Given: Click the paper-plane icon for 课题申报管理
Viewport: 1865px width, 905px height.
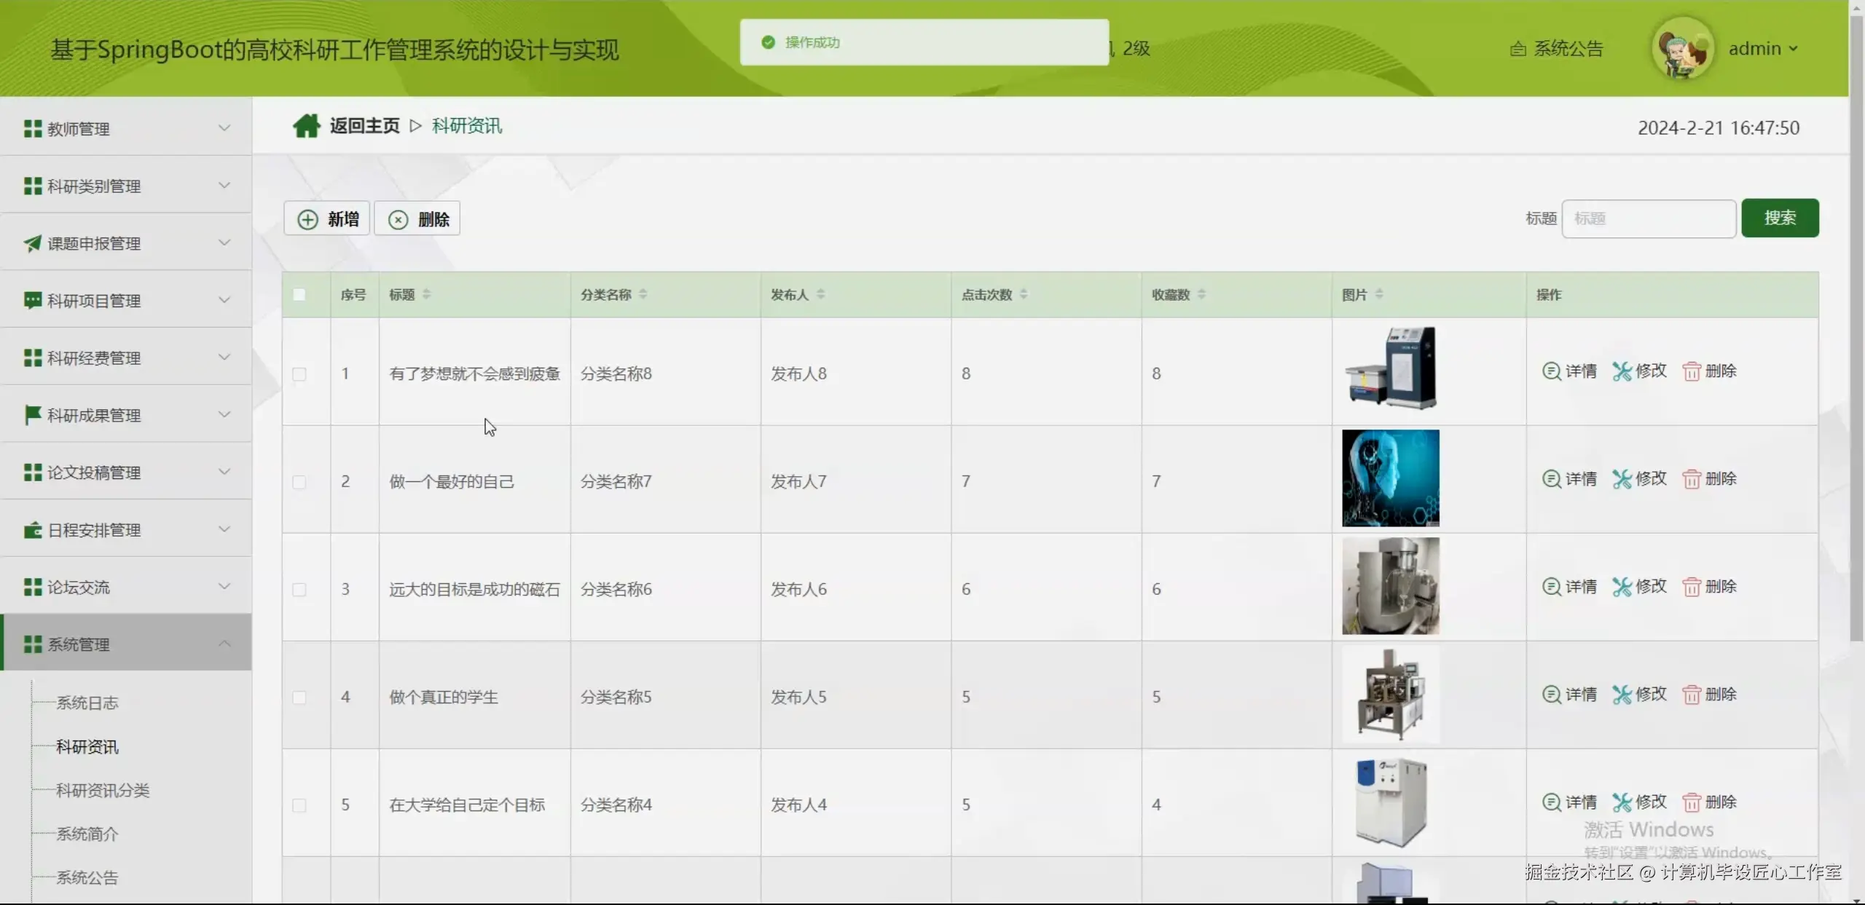Looking at the screenshot, I should [x=32, y=243].
